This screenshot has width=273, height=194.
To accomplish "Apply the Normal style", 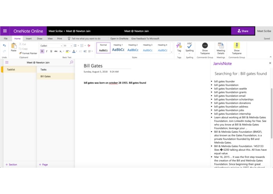I will point(103,48).
